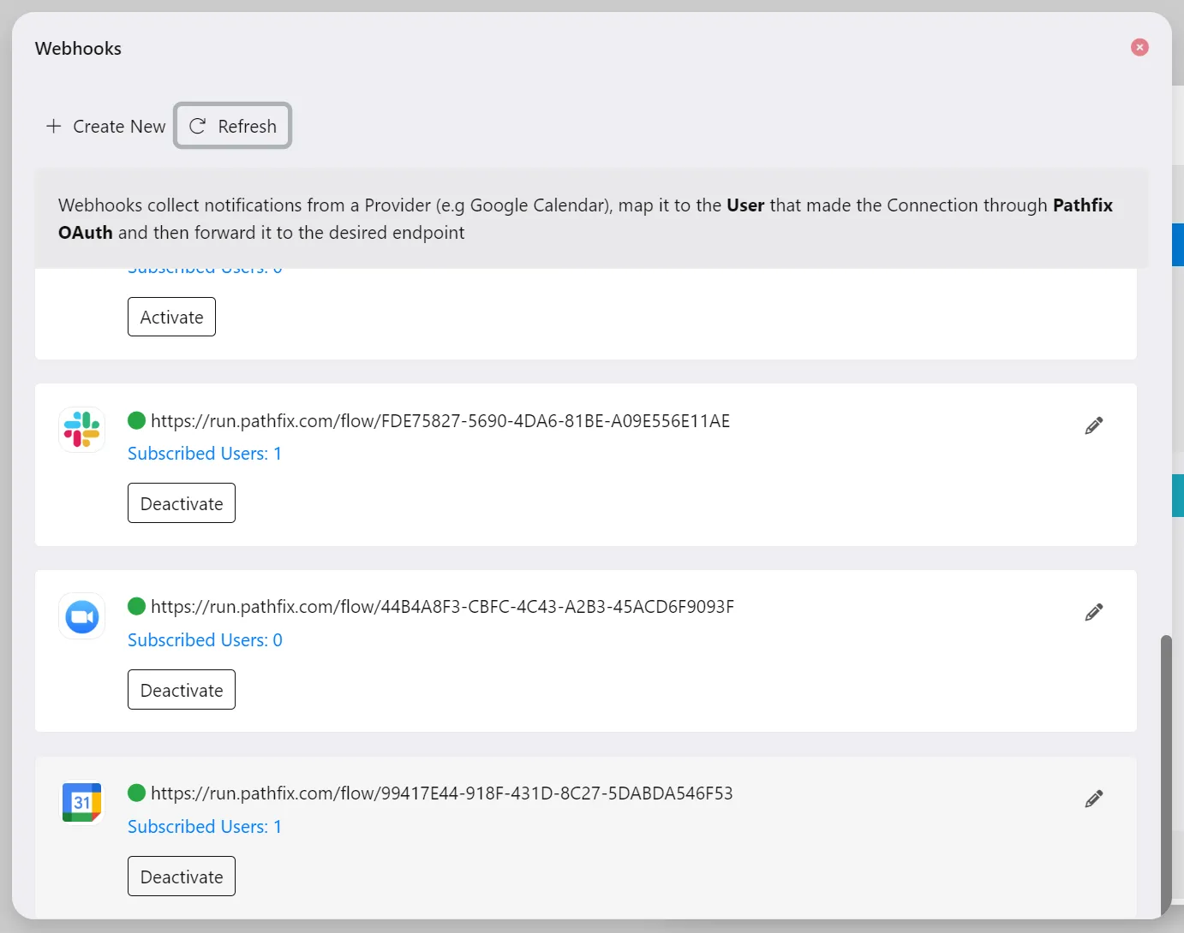
Task: Click the Slack webhook provider icon
Action: click(x=82, y=429)
